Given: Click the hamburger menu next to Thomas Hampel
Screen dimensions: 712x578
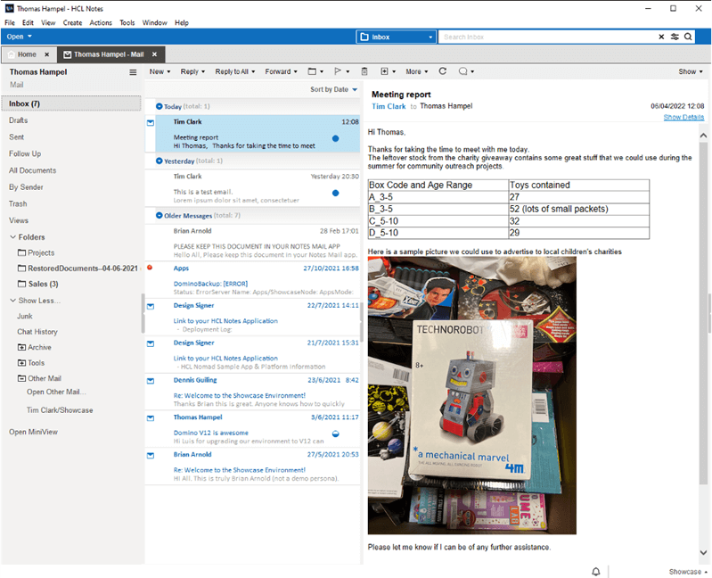Looking at the screenshot, I should 133,71.
